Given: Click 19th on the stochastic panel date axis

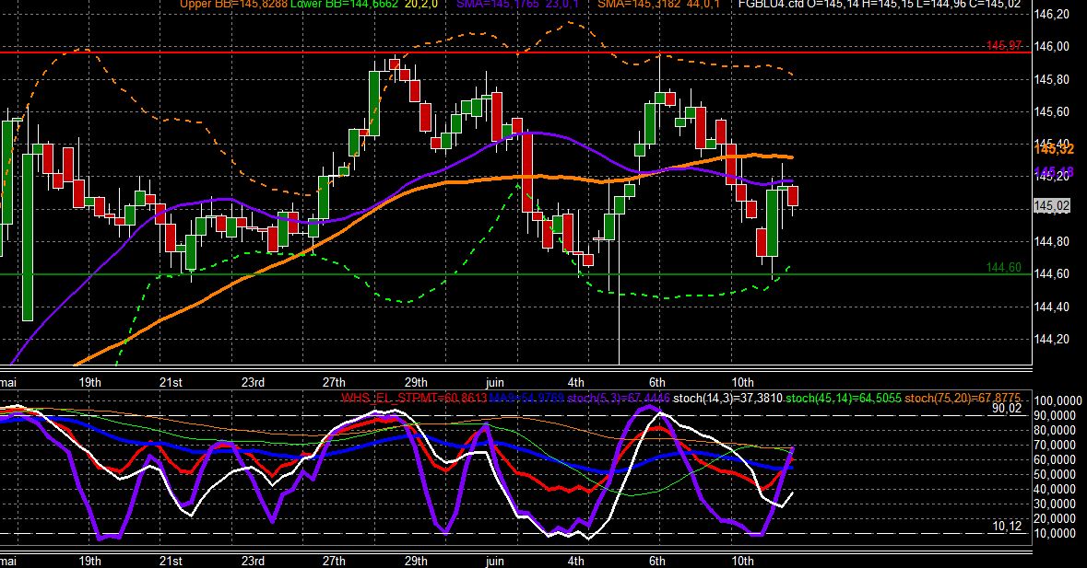Looking at the screenshot, I should click(x=89, y=561).
